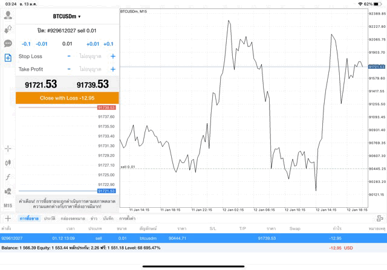Screen dimensions: 387x270
Task: Open the indicators function icon
Action: click(x=8, y=177)
